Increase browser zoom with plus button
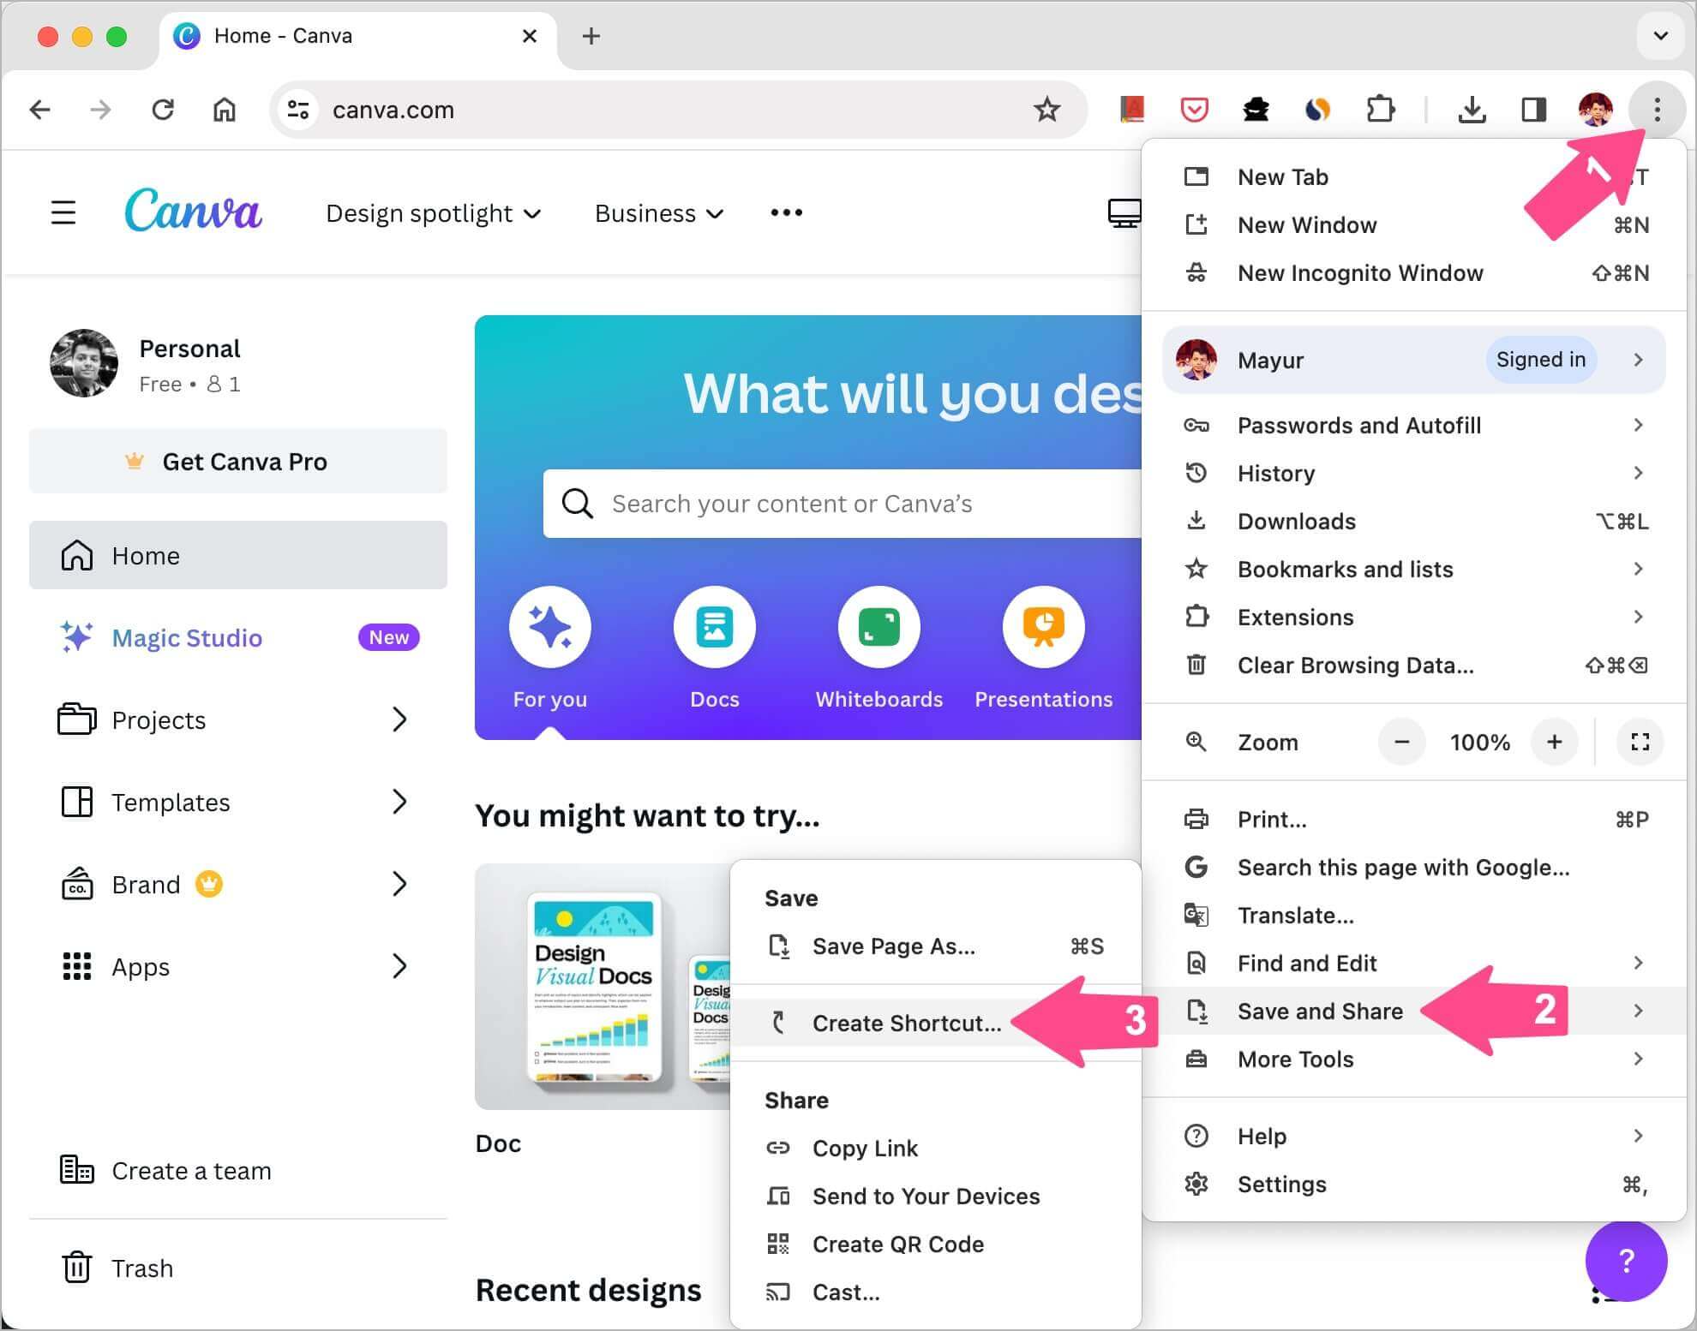This screenshot has width=1697, height=1331. pos(1554,742)
